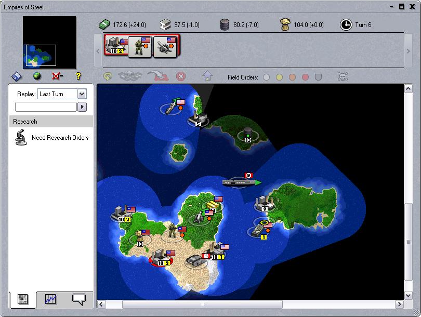The width and height of the screenshot is (421, 317).
Task: Click the oil barrel resource on the island
Action: [x=247, y=133]
